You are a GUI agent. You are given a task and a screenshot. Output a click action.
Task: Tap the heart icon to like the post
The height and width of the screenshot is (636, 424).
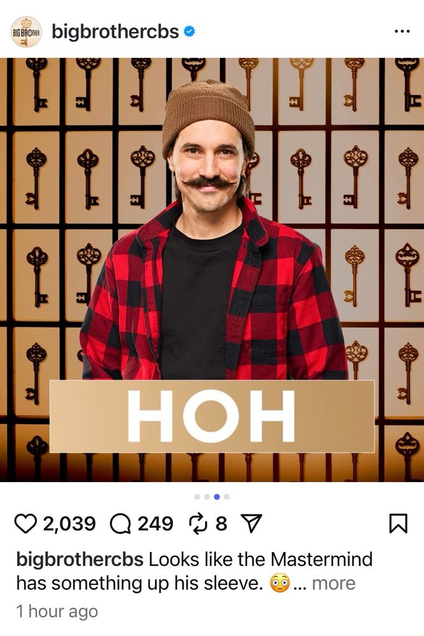click(x=25, y=523)
